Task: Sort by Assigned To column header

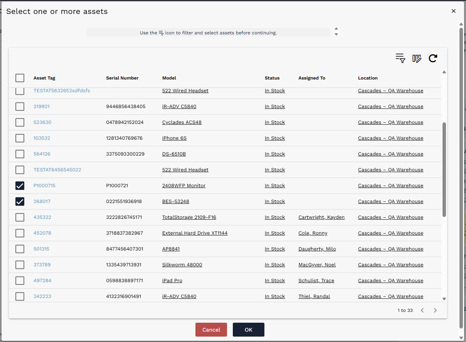Action: pos(312,78)
